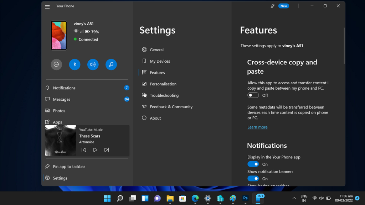The width and height of the screenshot is (365, 205).
Task: Click the pen what's new icon
Action: point(273,6)
